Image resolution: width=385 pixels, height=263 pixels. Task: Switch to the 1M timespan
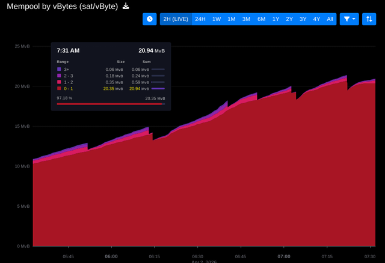click(x=231, y=19)
